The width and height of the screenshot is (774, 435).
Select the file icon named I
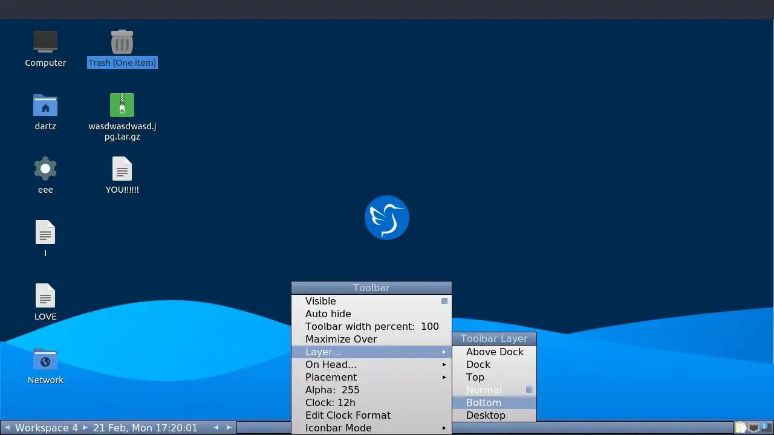pos(45,232)
